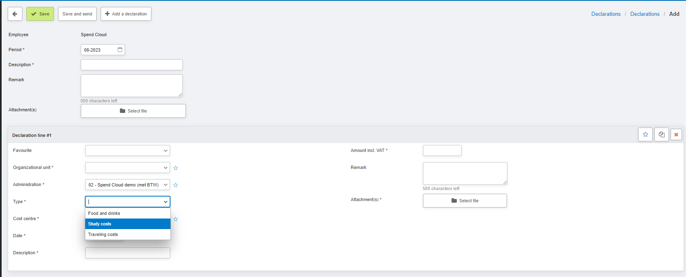Collapse the Type dropdown via chevron

pos(166,202)
